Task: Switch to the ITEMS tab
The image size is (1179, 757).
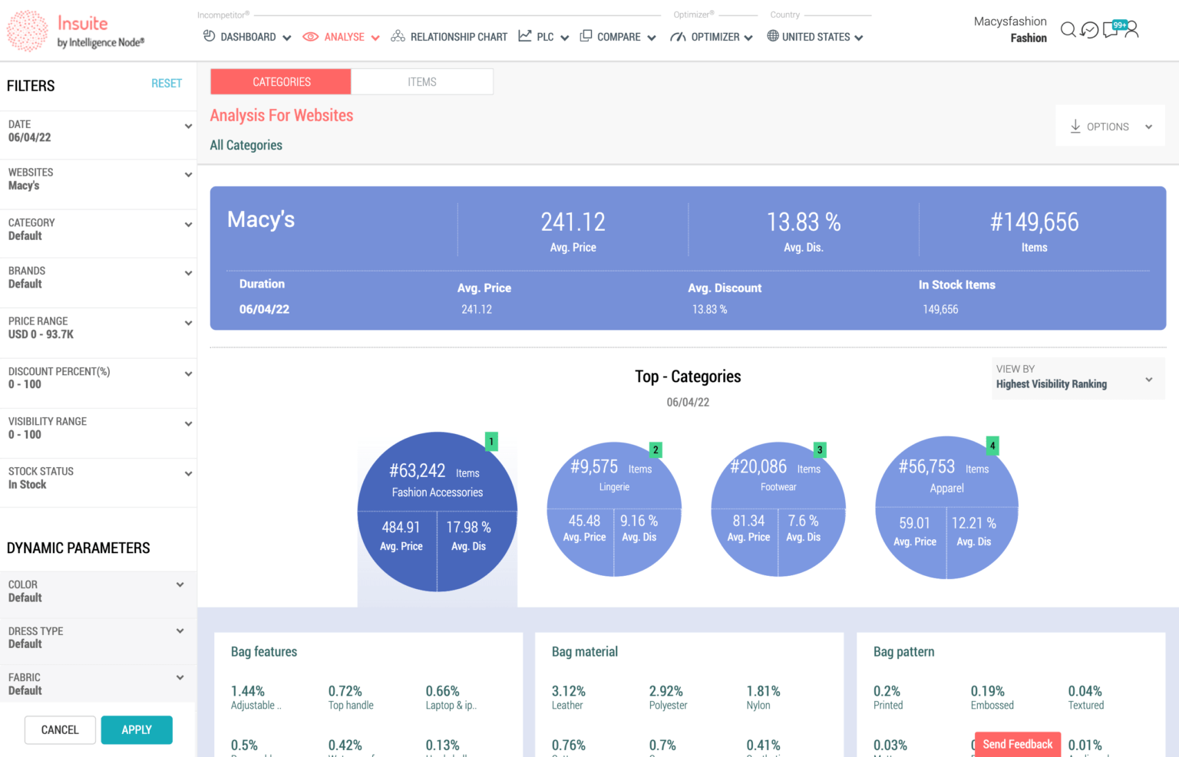Action: (x=421, y=81)
